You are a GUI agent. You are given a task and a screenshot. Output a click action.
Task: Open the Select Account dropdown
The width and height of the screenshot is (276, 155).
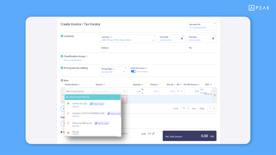pos(111,91)
